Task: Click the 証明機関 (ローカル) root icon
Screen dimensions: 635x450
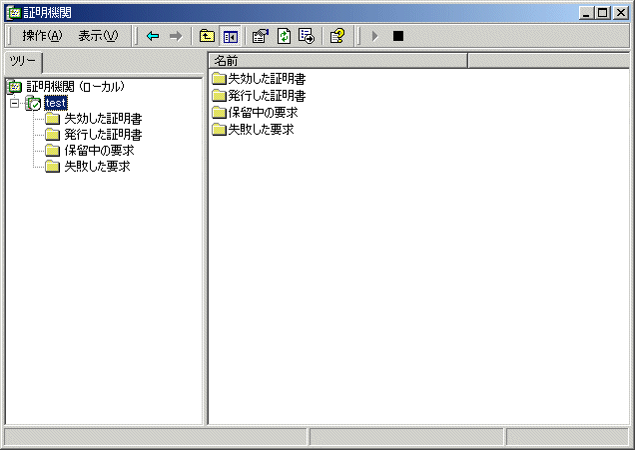Action: pyautogui.click(x=15, y=86)
